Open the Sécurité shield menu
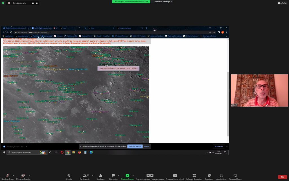 point(69,177)
